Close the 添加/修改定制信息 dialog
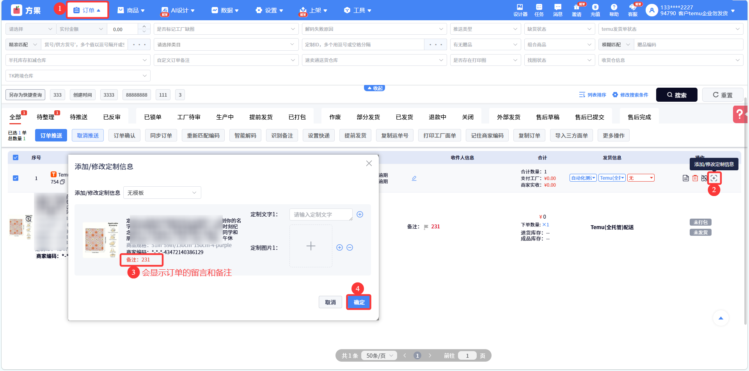The image size is (749, 371). pyautogui.click(x=369, y=164)
